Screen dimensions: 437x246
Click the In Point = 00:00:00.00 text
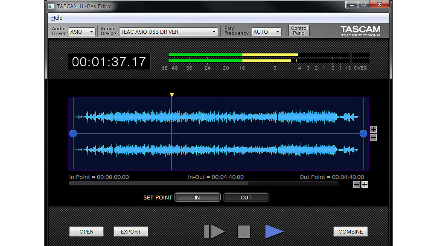tap(99, 177)
